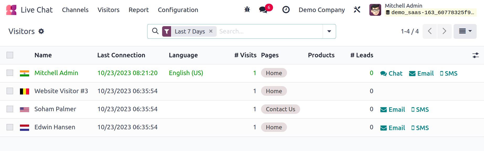484x151 pixels.
Task: Open the Configuration menu
Action: [178, 10]
